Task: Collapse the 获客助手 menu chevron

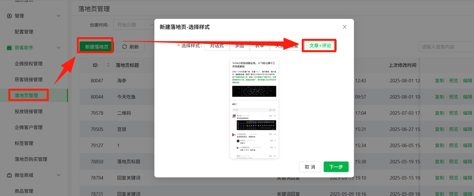Action: [59, 48]
